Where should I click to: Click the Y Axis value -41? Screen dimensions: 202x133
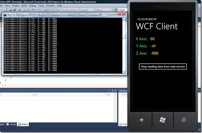[153, 46]
